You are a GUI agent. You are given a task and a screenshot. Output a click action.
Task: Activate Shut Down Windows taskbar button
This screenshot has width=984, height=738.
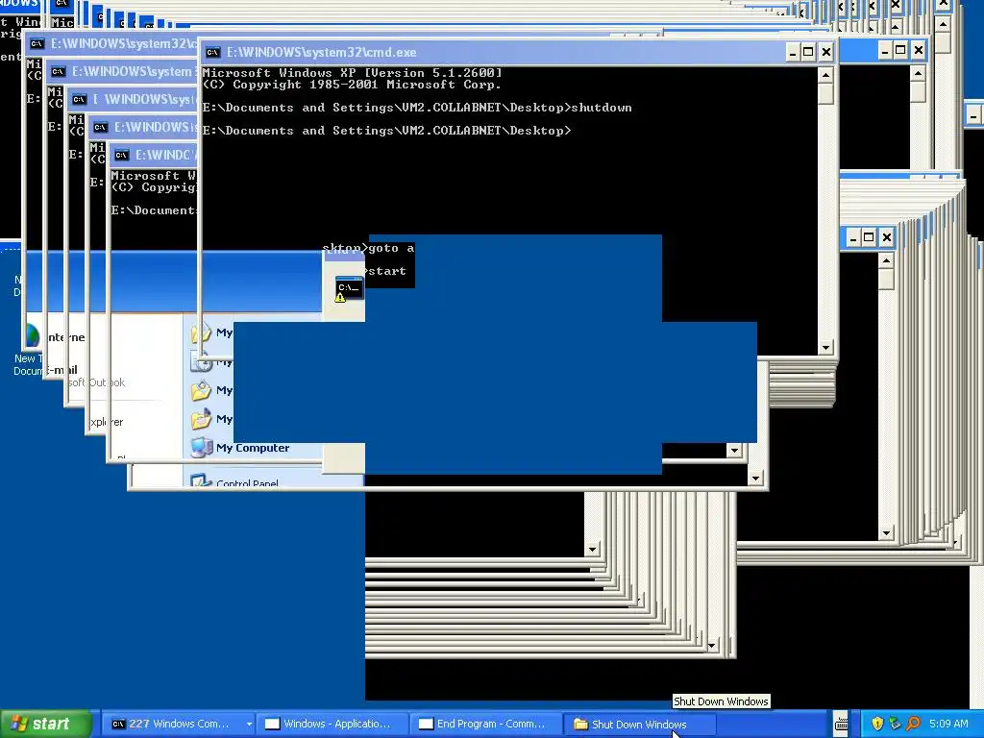click(639, 725)
